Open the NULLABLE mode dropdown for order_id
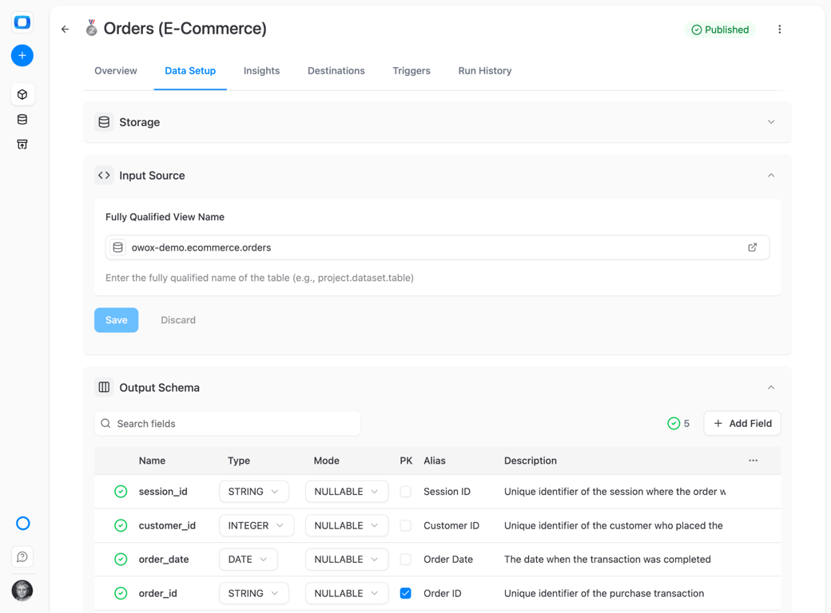The width and height of the screenshot is (831, 613). coord(347,593)
